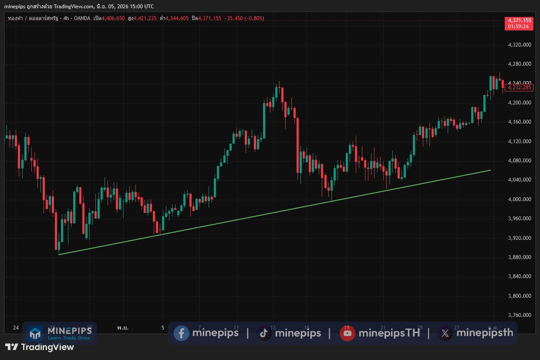Select the 4h interval label in legend
The width and height of the screenshot is (540, 360).
(x=66, y=18)
